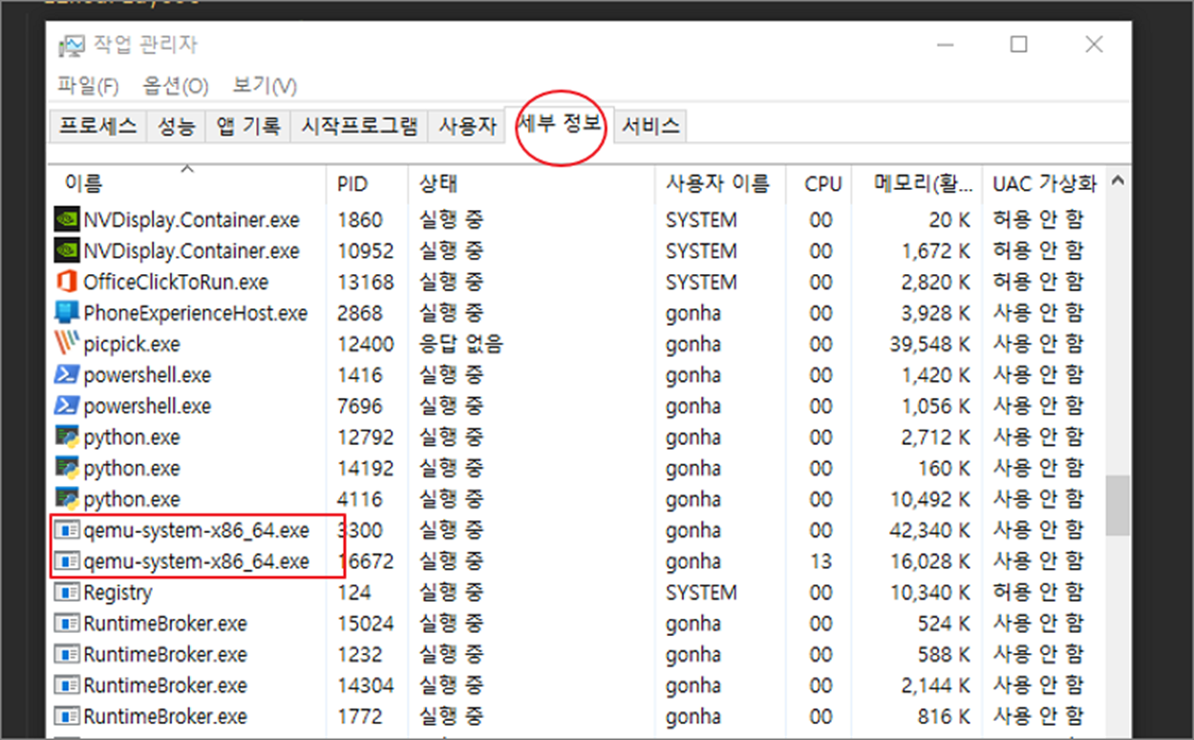This screenshot has height=740, width=1194.
Task: Click qemu-system-x86_64.exe icon with PID 16672
Action: click(69, 561)
